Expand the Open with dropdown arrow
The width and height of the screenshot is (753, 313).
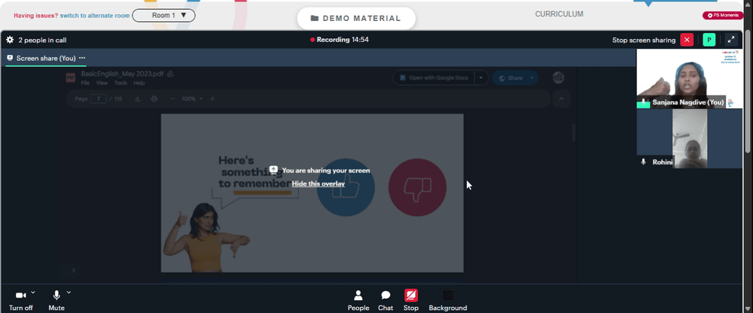click(x=482, y=77)
